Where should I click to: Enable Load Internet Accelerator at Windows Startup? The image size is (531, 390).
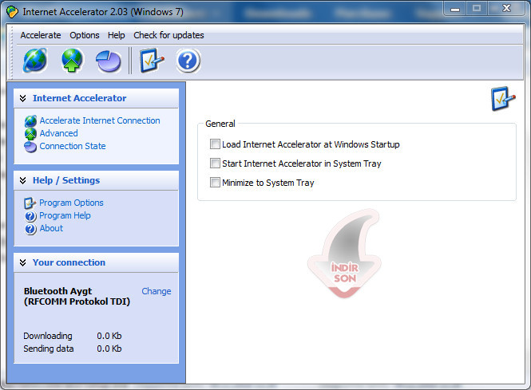tap(215, 144)
